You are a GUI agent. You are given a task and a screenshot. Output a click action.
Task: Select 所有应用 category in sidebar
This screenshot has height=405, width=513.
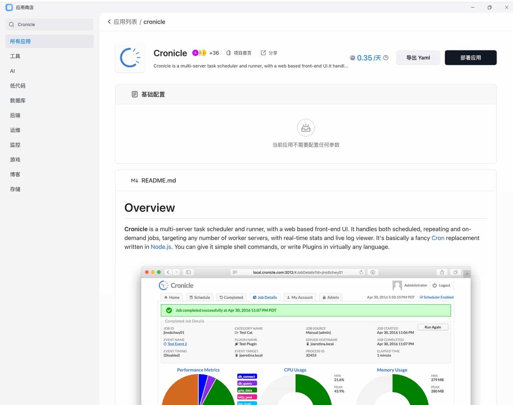[49, 41]
